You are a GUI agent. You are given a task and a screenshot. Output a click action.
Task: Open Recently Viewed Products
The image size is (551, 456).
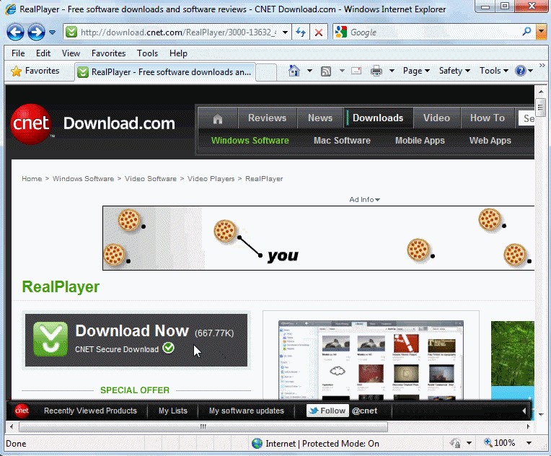90,411
